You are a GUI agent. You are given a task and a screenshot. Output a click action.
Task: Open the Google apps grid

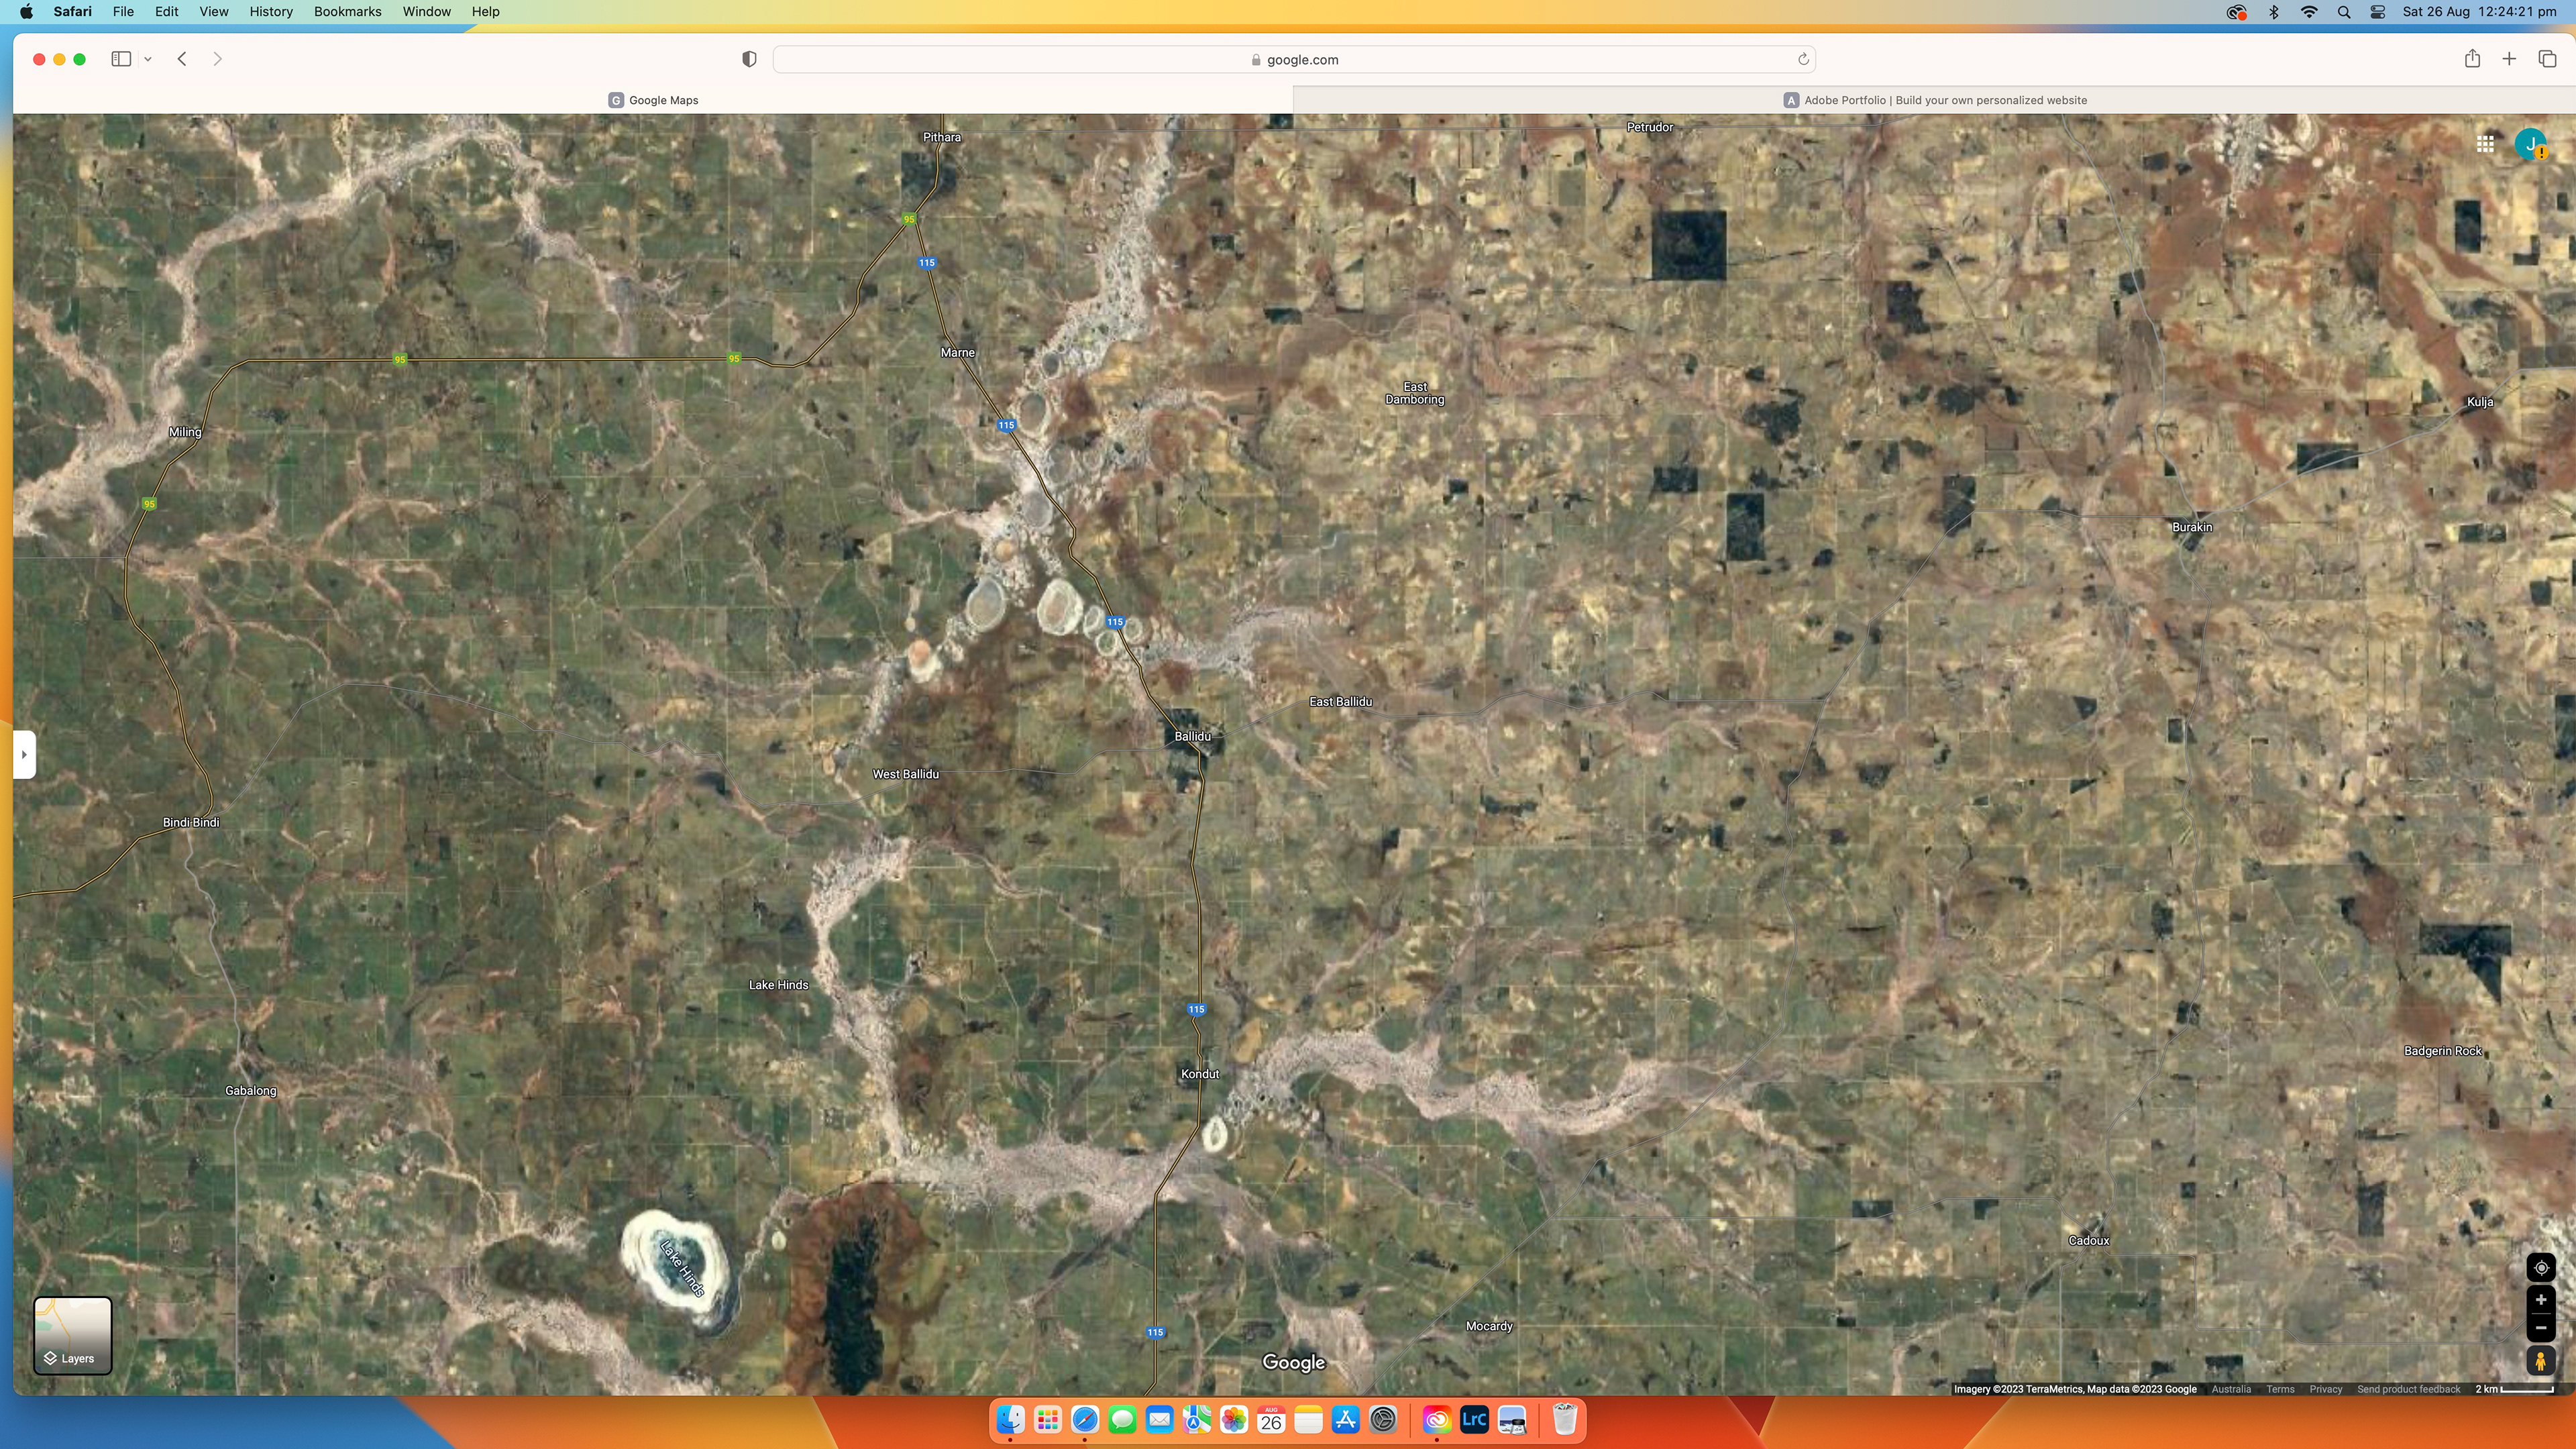(2485, 144)
